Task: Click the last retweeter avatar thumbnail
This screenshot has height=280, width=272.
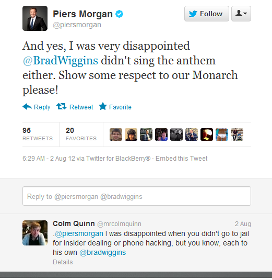Action: 237,135
